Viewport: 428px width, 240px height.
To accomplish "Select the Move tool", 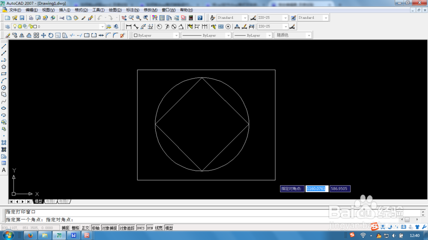I will click(x=43, y=35).
